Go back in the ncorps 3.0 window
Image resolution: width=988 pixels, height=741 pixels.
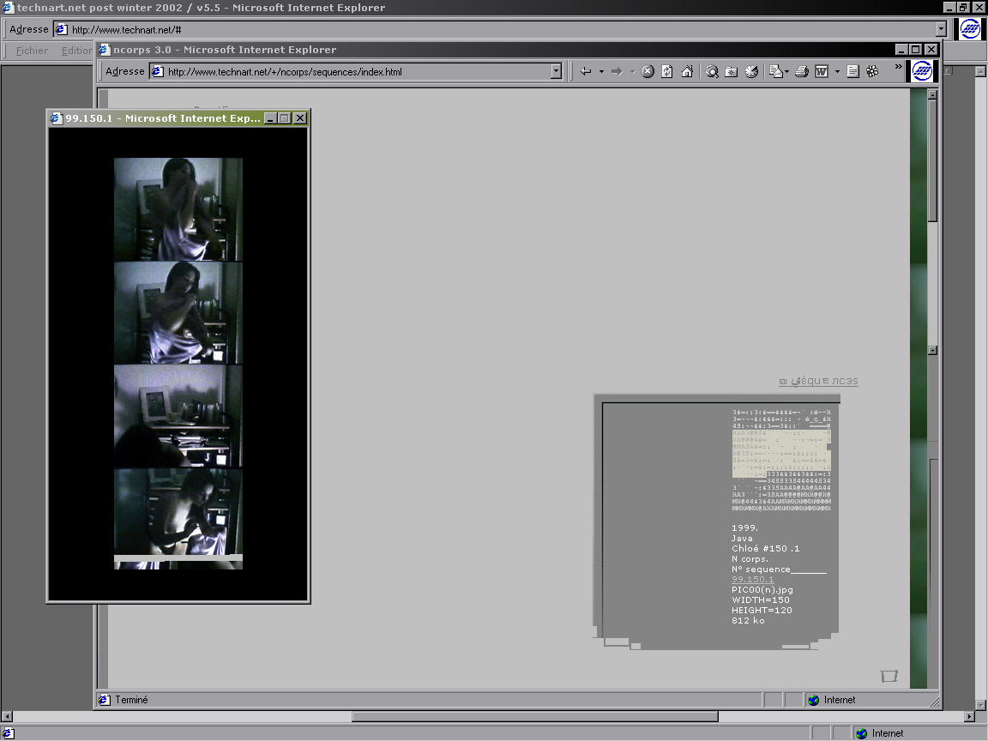pyautogui.click(x=586, y=72)
